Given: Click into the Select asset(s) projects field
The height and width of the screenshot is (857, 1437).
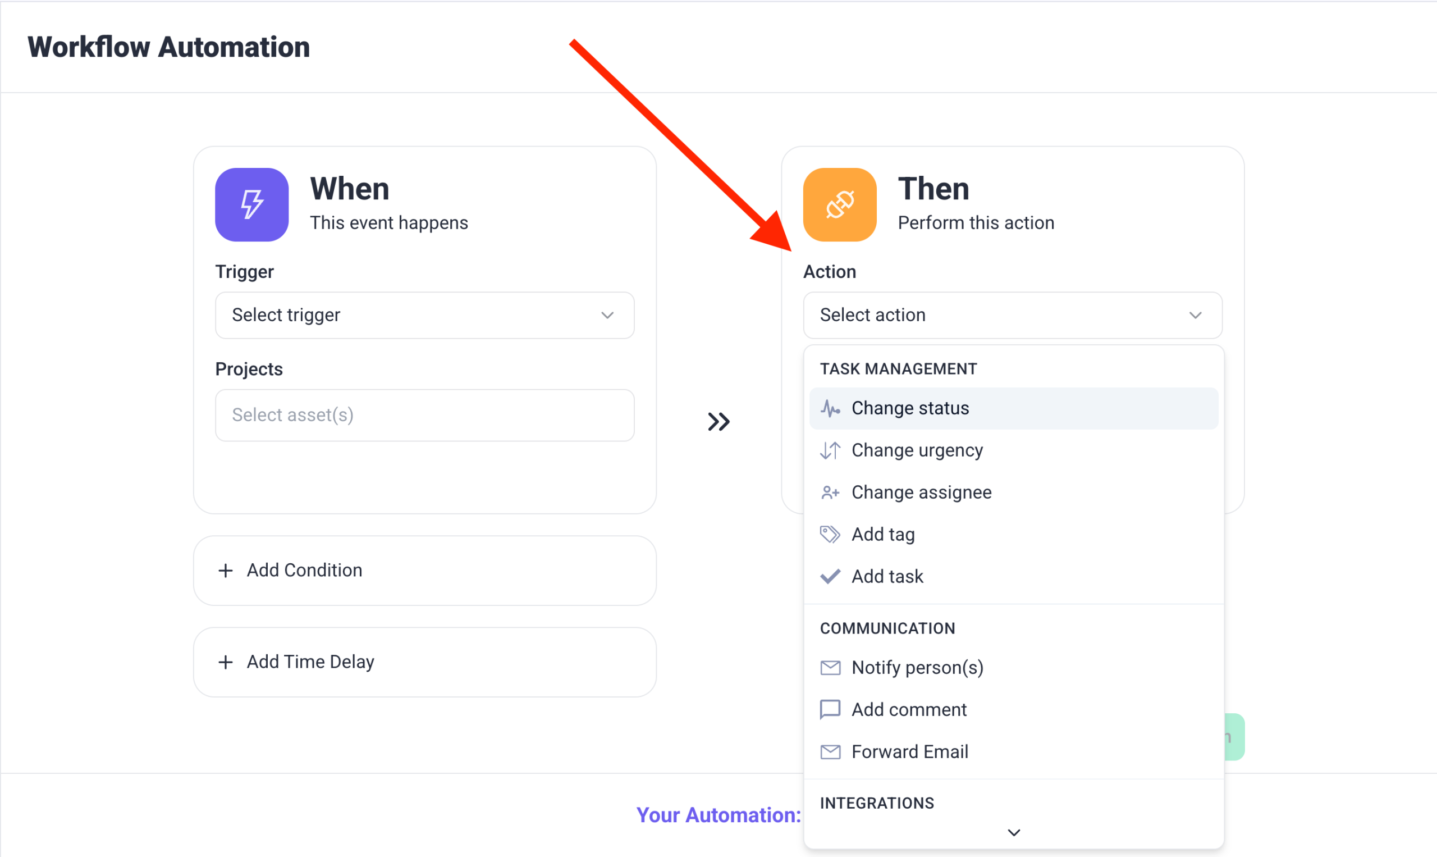Looking at the screenshot, I should (424, 415).
